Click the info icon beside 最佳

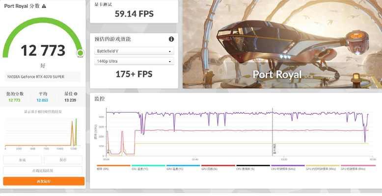[76, 94]
